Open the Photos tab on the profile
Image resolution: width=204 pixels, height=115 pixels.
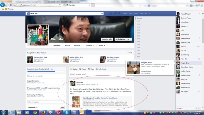(x=78, y=45)
